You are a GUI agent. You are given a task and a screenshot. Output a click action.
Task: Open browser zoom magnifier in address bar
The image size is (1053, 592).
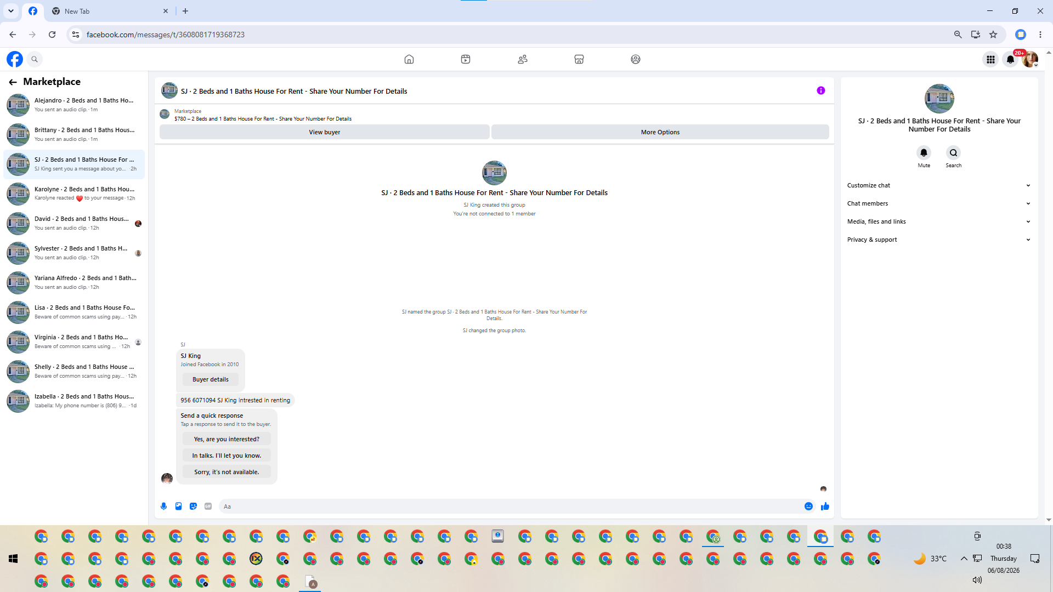coord(958,35)
